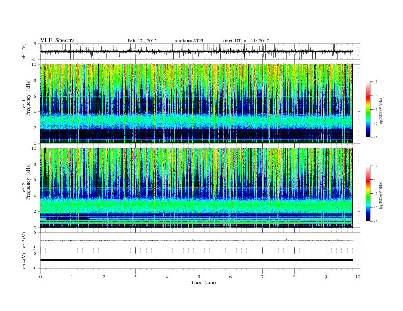Click the "5" tick on the time axis
The image size is (403, 311).
click(199, 277)
